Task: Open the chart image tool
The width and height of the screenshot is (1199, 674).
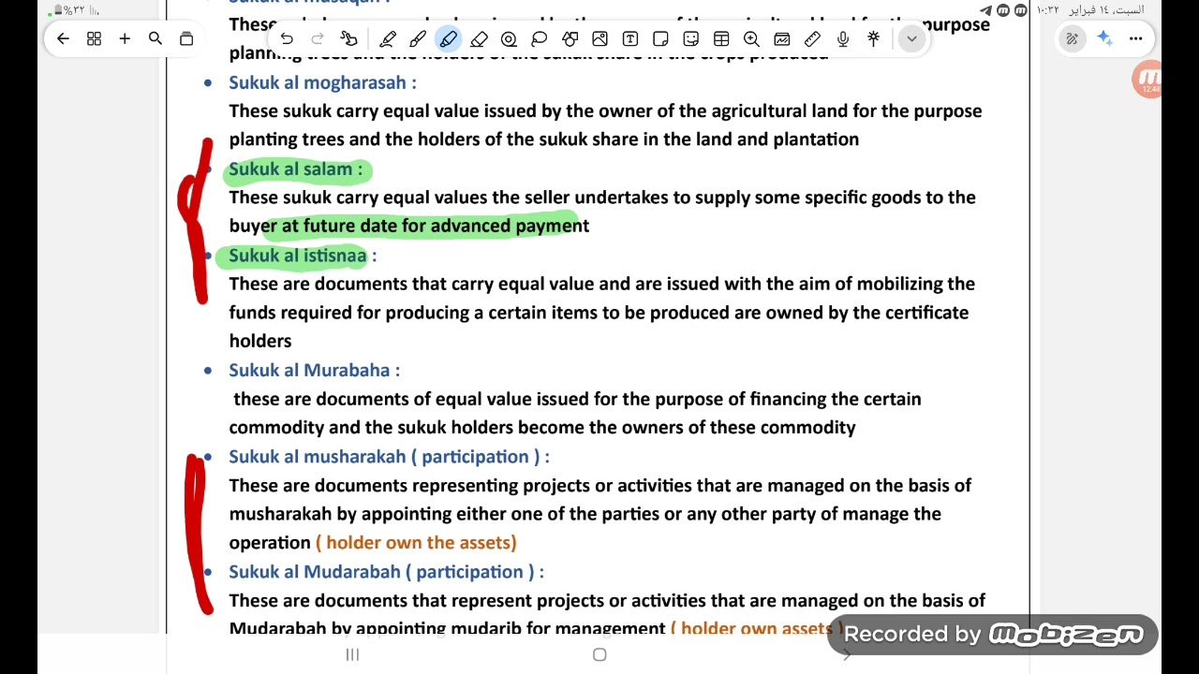Action: coord(782,38)
